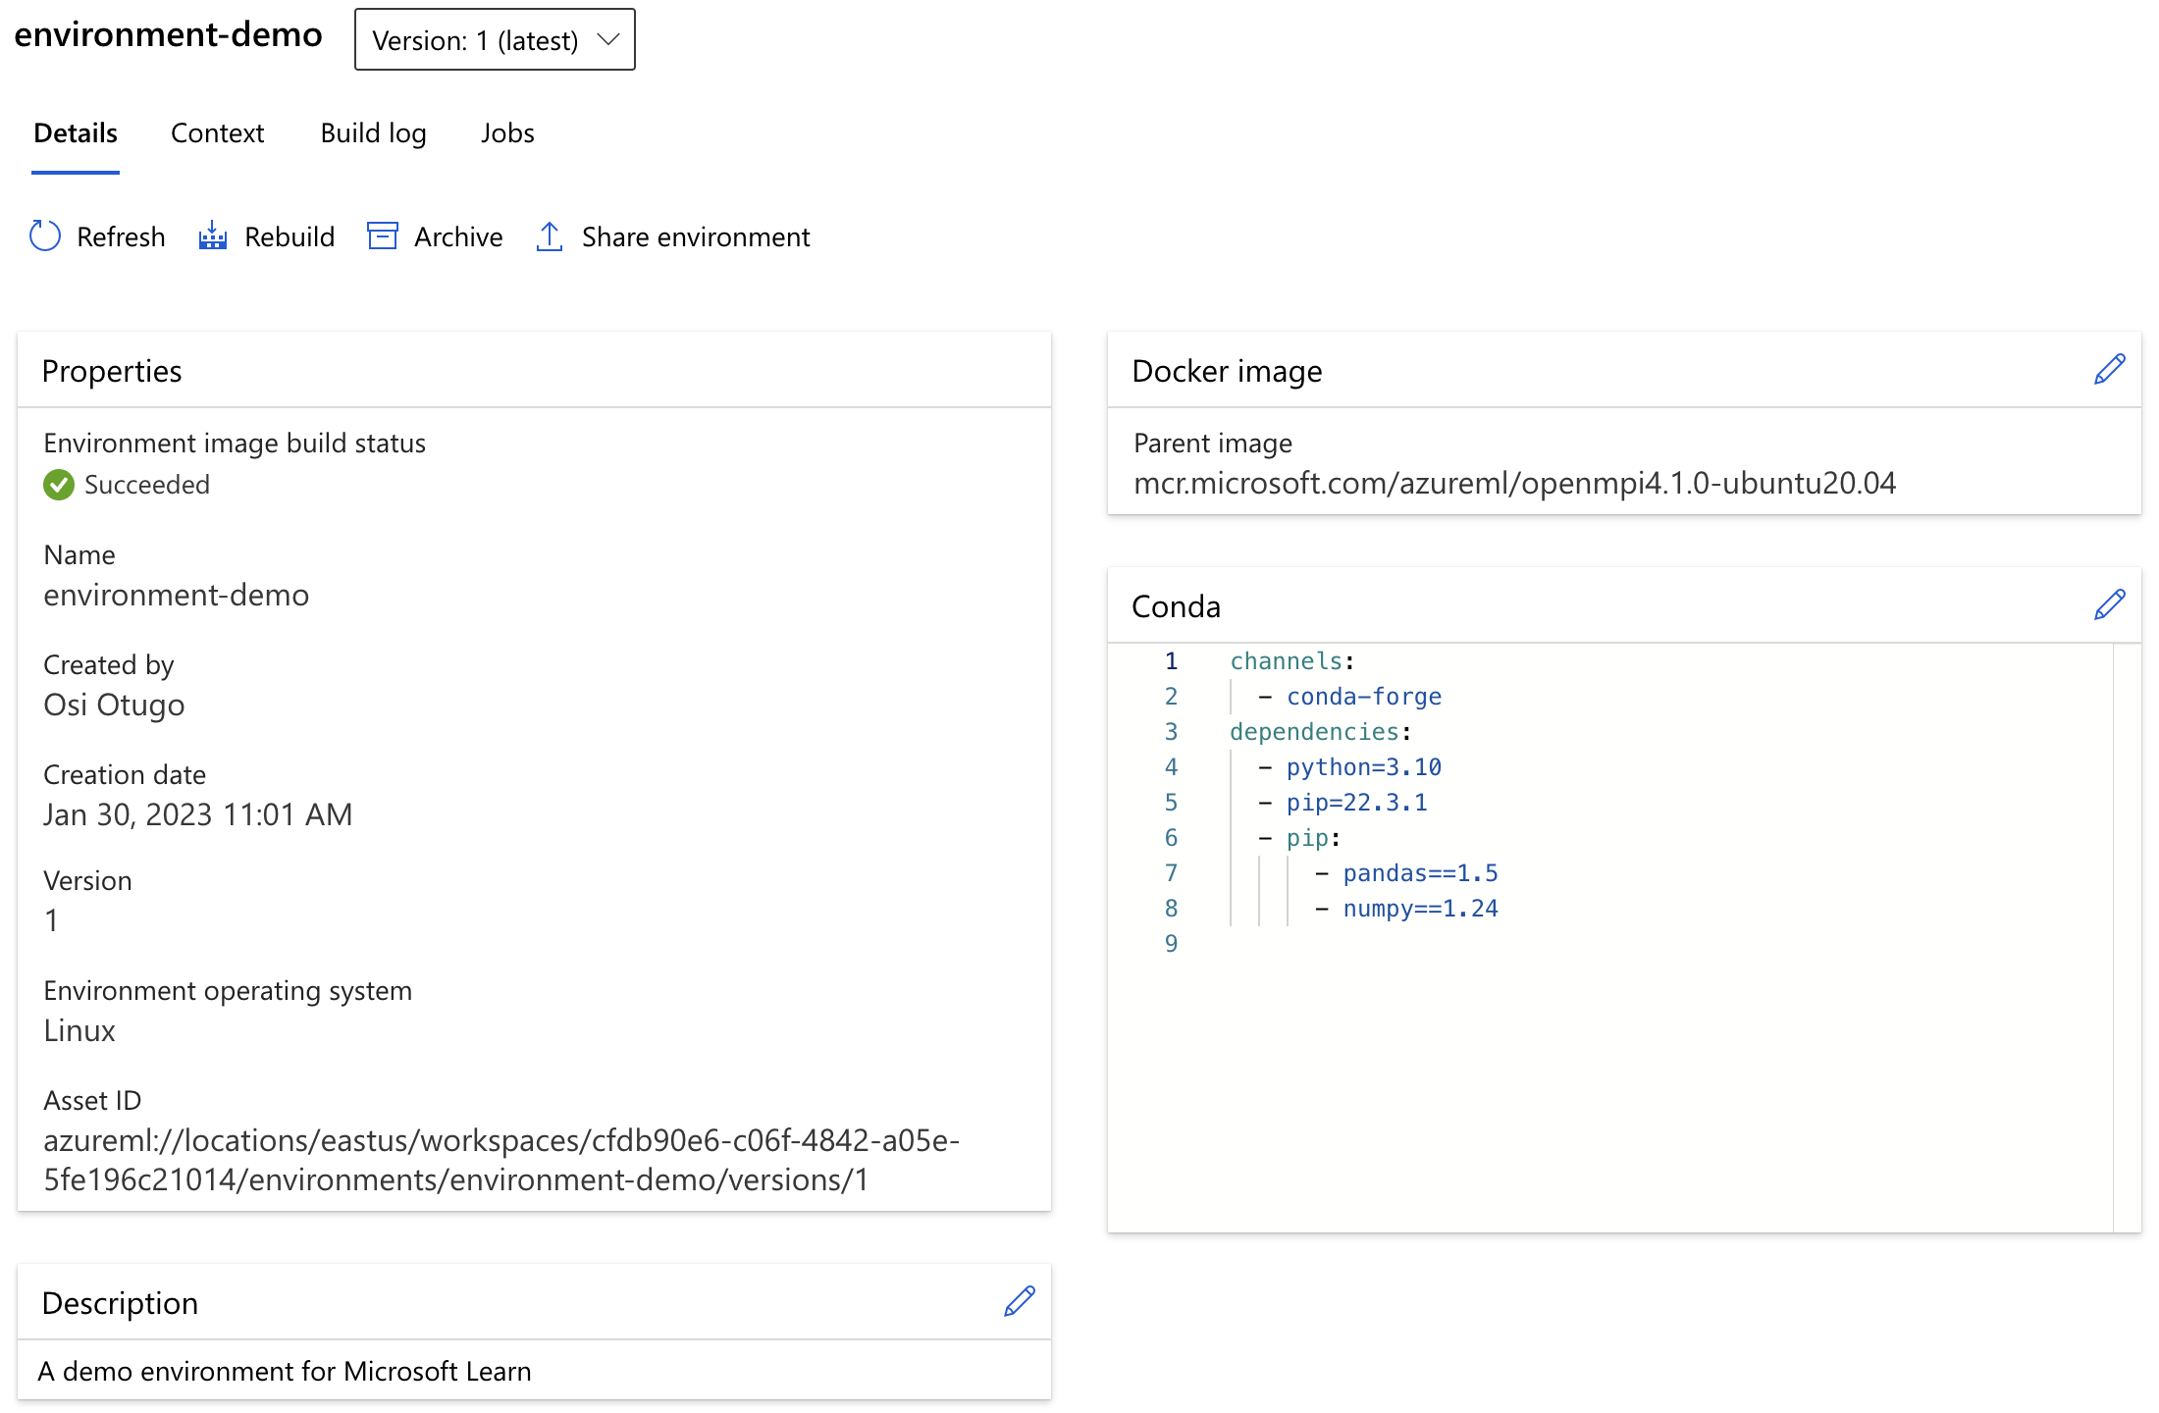Switch to the Build log tab
This screenshot has width=2159, height=1413.
(374, 132)
